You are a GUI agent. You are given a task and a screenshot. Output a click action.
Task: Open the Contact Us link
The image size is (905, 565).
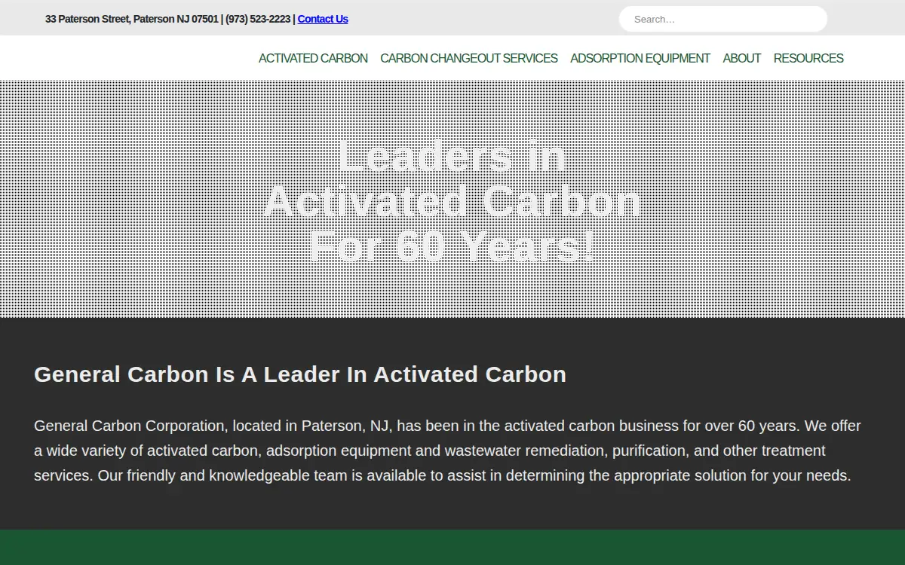(x=323, y=19)
